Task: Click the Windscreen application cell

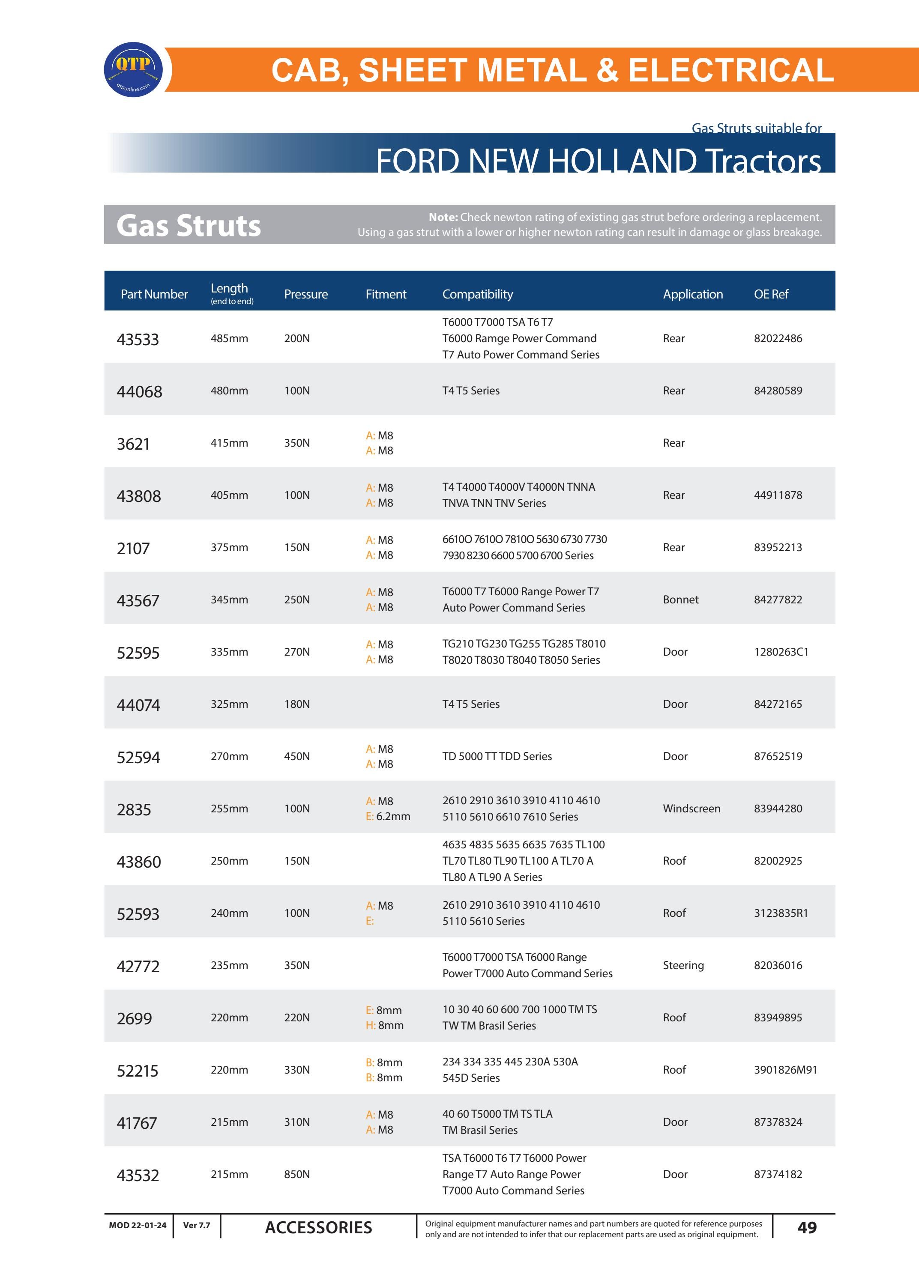Action: (691, 809)
